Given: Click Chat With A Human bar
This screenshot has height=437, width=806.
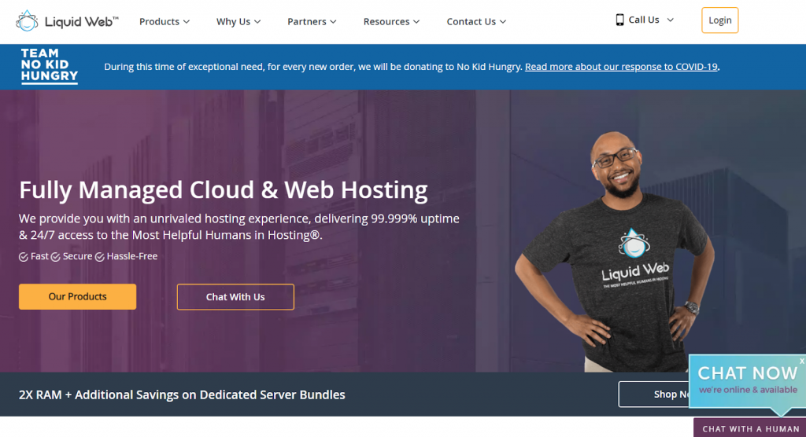Looking at the screenshot, I should [750, 428].
